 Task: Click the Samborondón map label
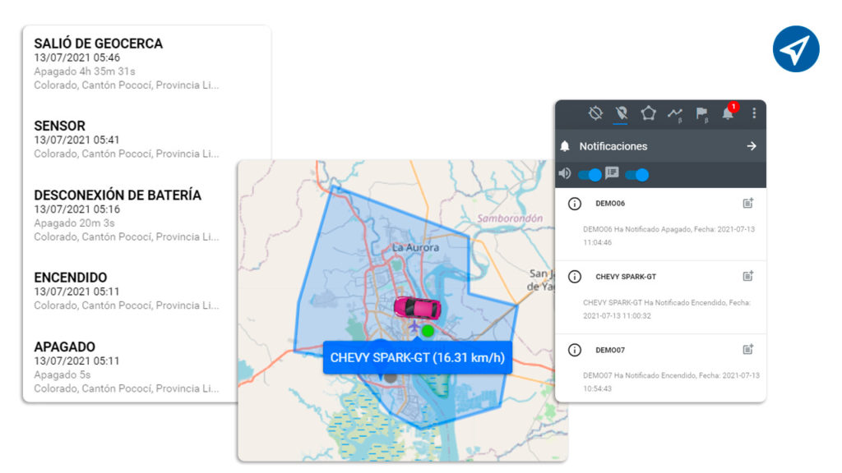(x=510, y=218)
